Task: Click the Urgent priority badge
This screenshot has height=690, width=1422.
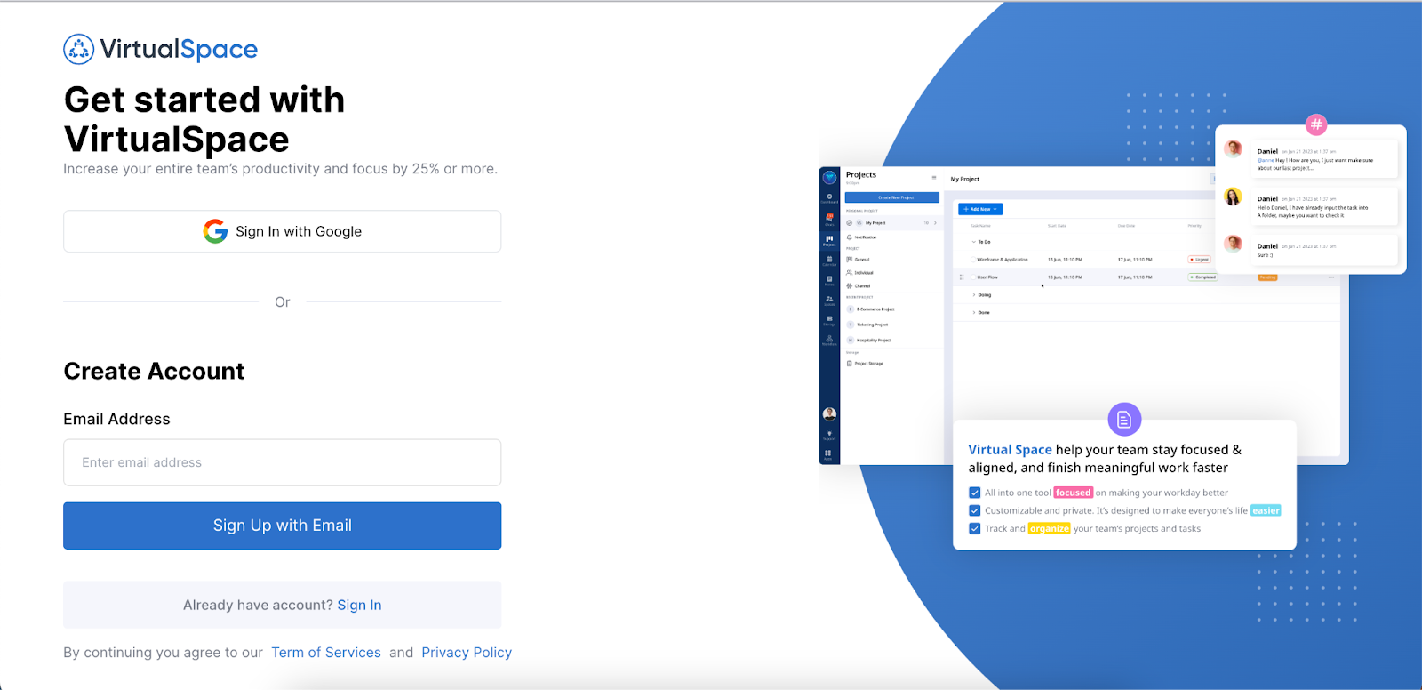Action: click(x=1199, y=260)
